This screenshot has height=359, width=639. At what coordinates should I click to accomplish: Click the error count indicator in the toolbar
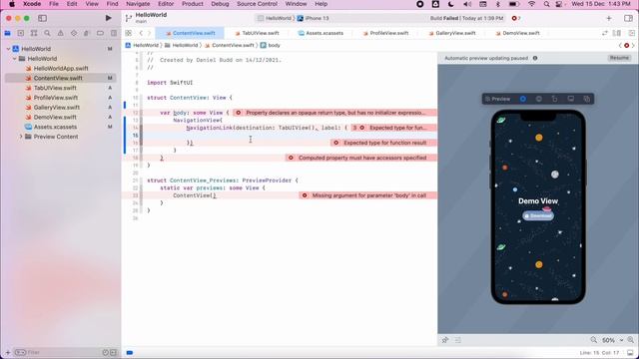click(516, 18)
